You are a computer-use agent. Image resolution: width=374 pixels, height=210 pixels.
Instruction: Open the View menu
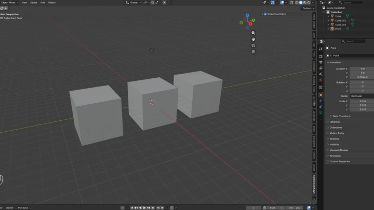[x=24, y=3]
